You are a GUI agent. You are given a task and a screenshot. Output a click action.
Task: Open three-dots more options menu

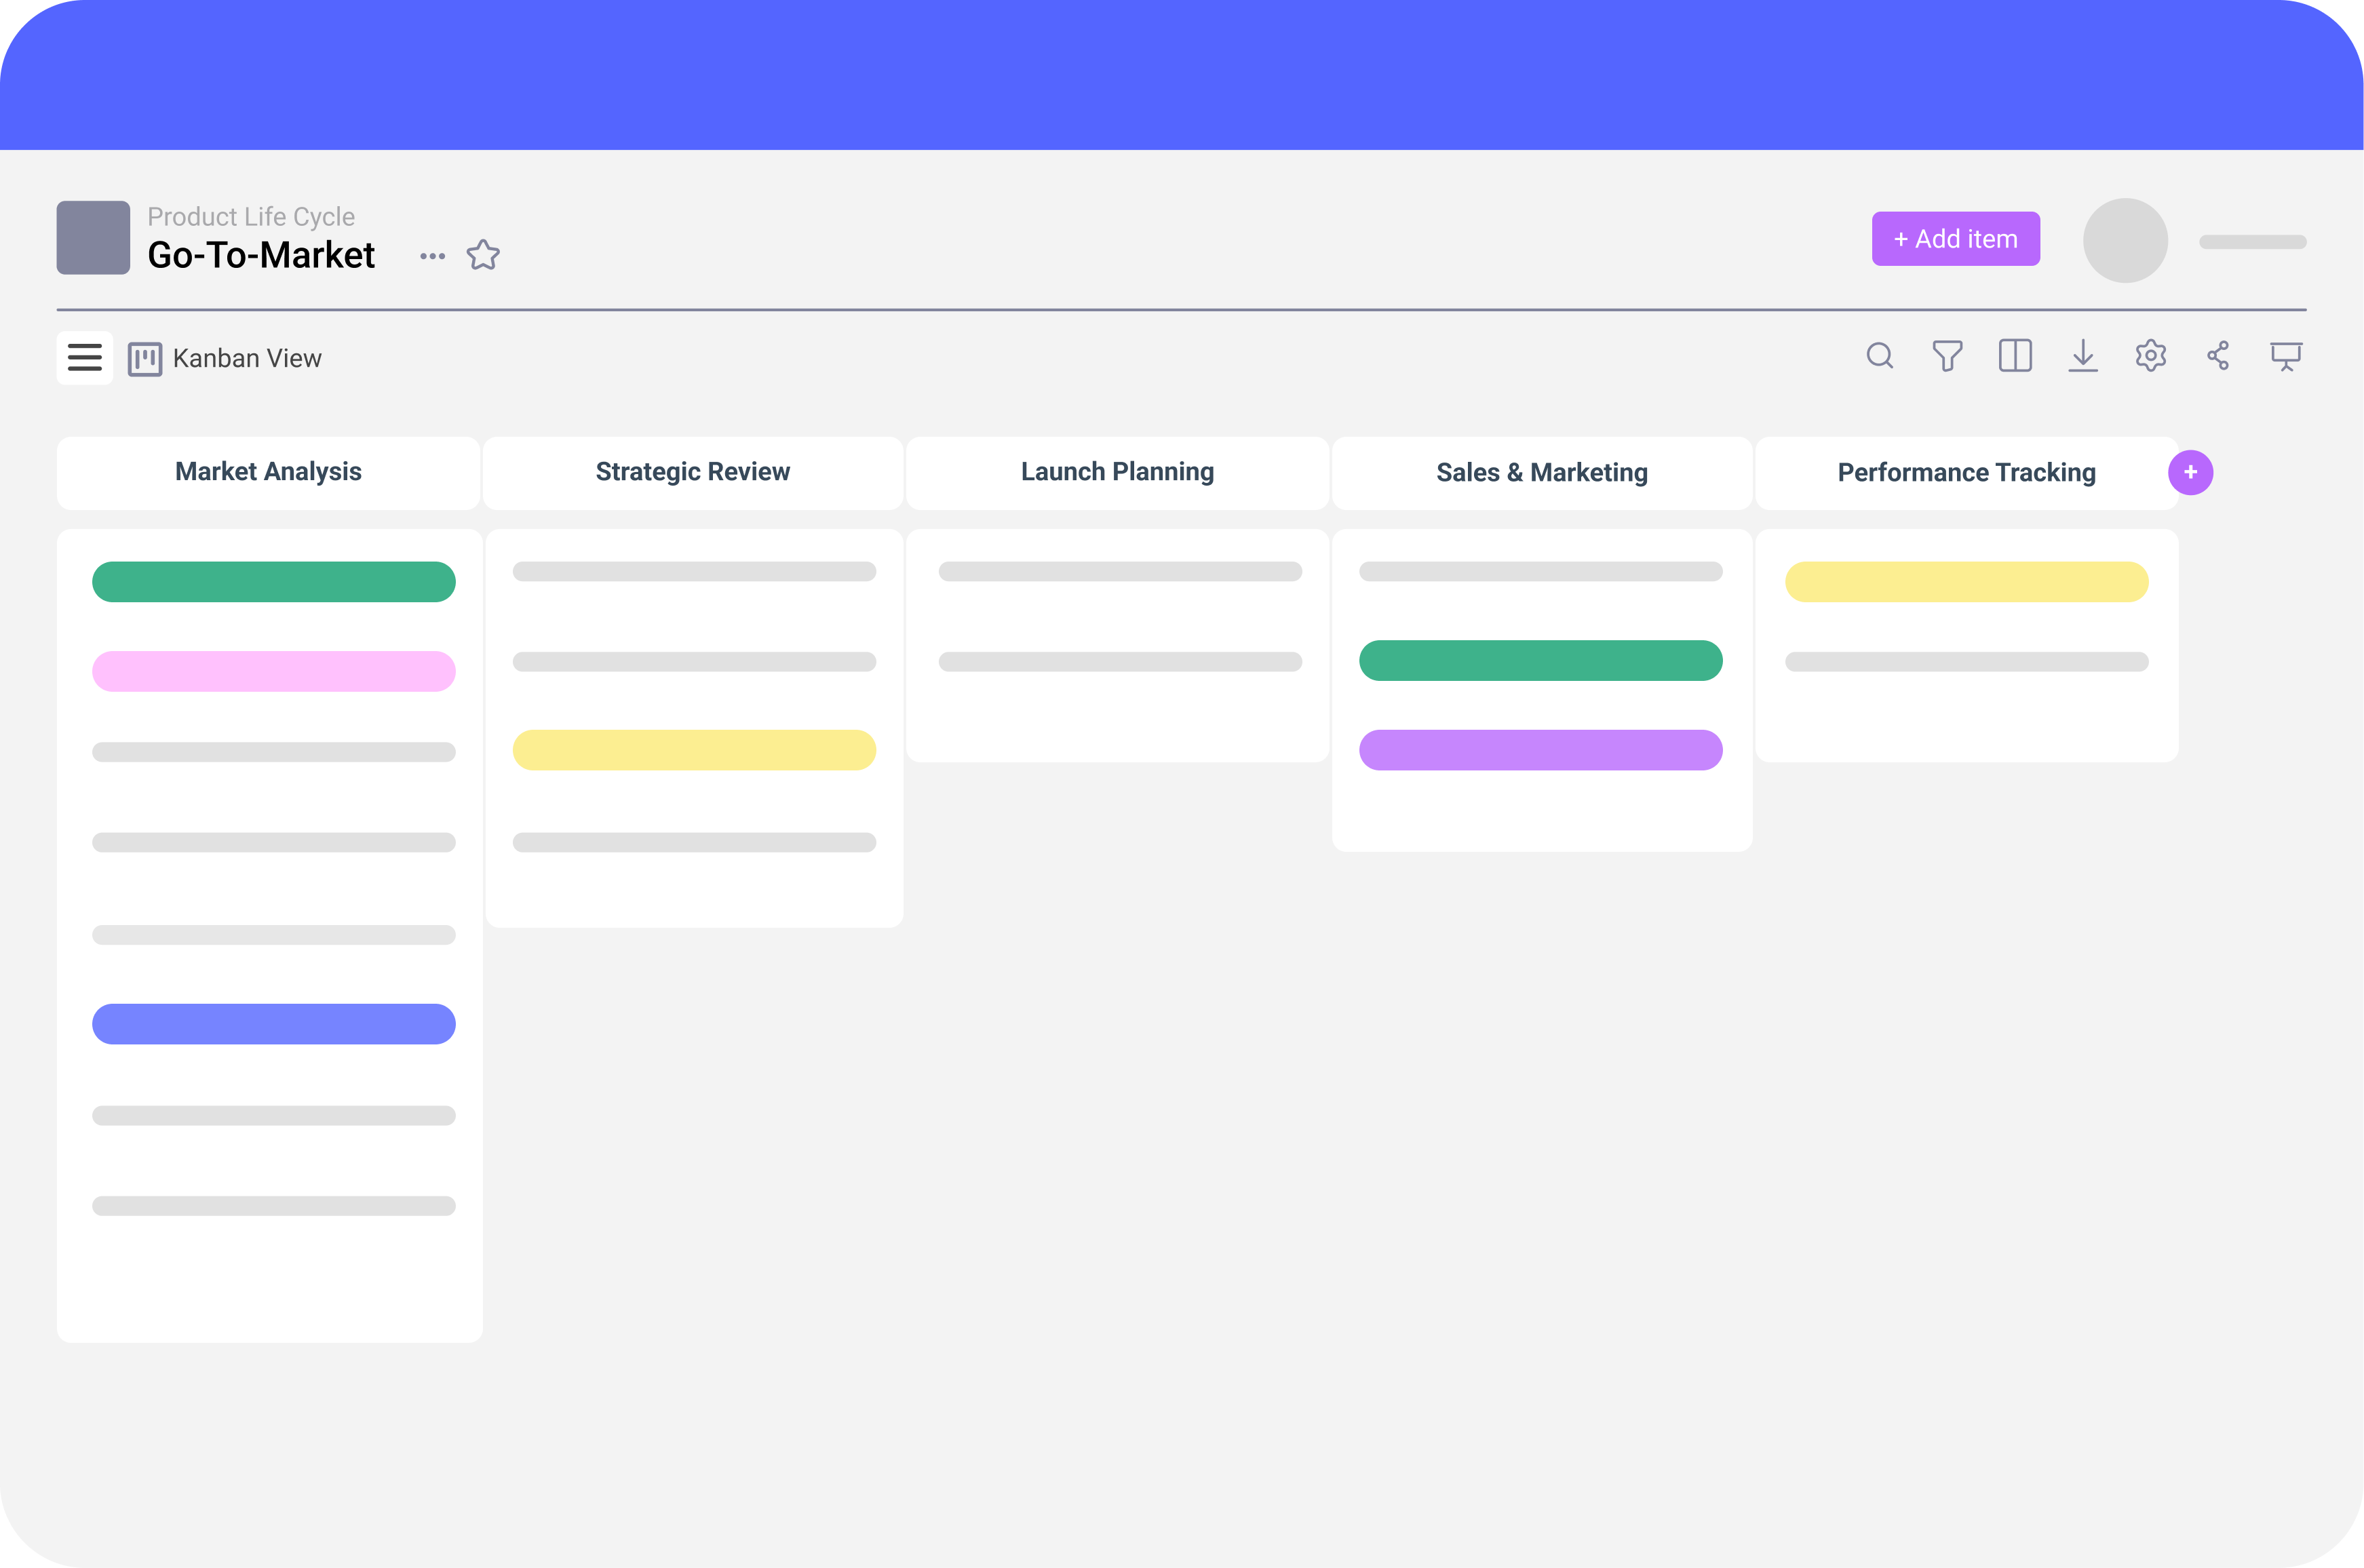(432, 256)
